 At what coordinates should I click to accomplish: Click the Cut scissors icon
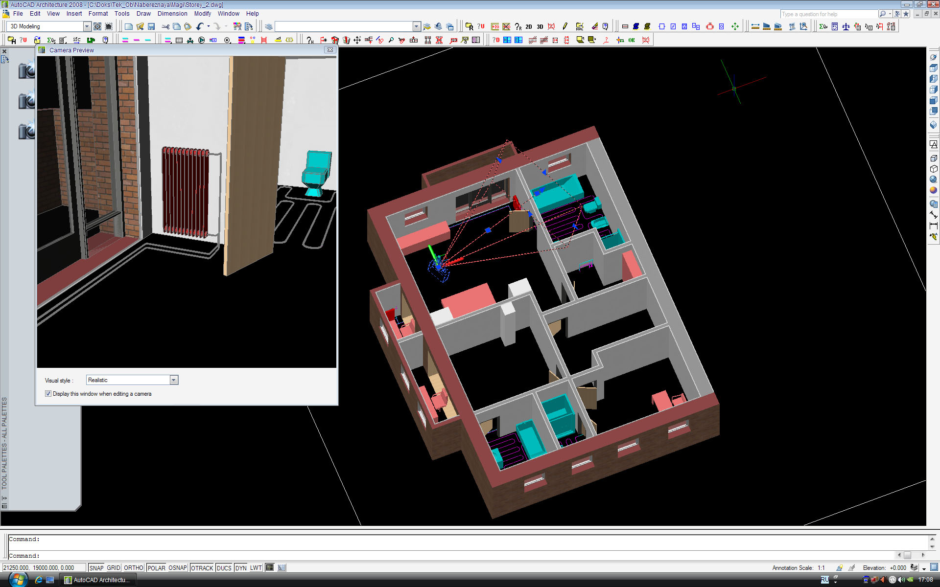[165, 26]
